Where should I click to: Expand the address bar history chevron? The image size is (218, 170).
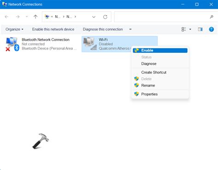(x=94, y=17)
